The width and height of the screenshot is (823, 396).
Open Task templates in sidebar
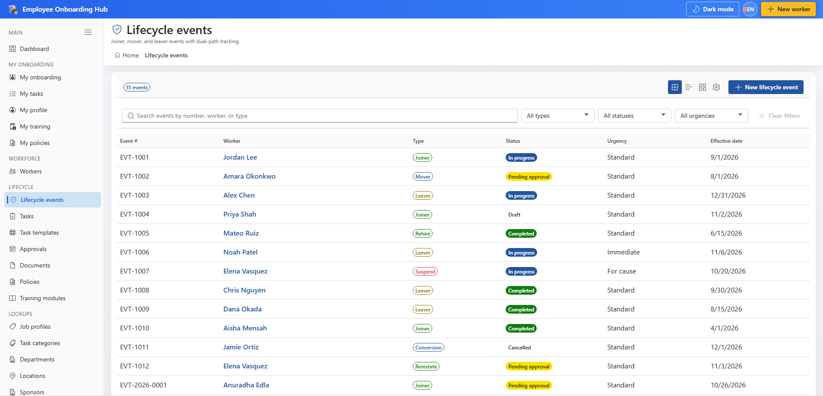click(53, 233)
